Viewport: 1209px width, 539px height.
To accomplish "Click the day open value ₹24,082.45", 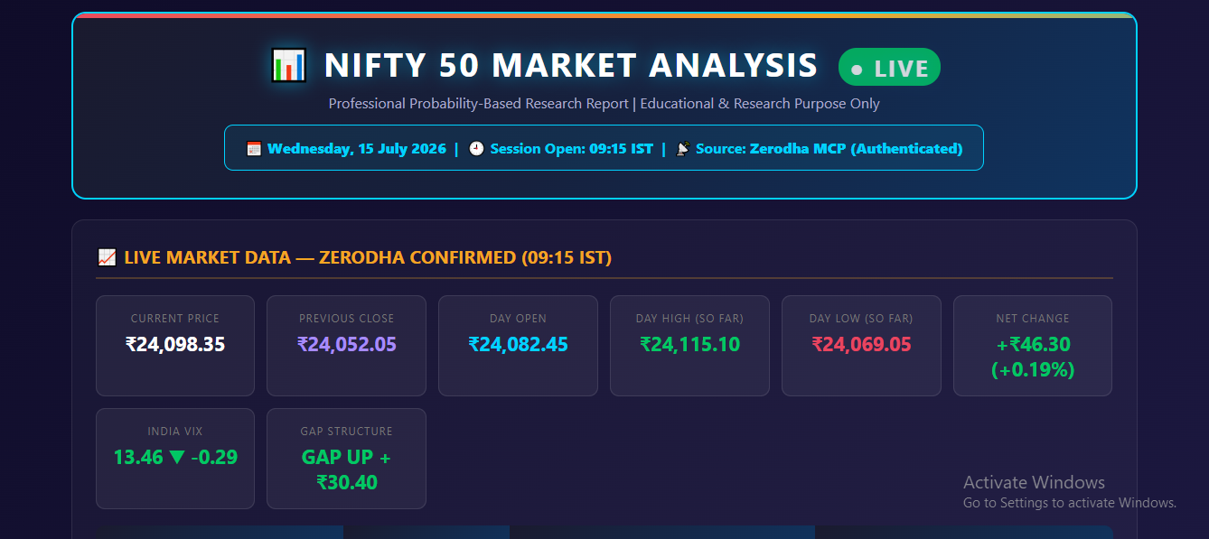I will [518, 345].
